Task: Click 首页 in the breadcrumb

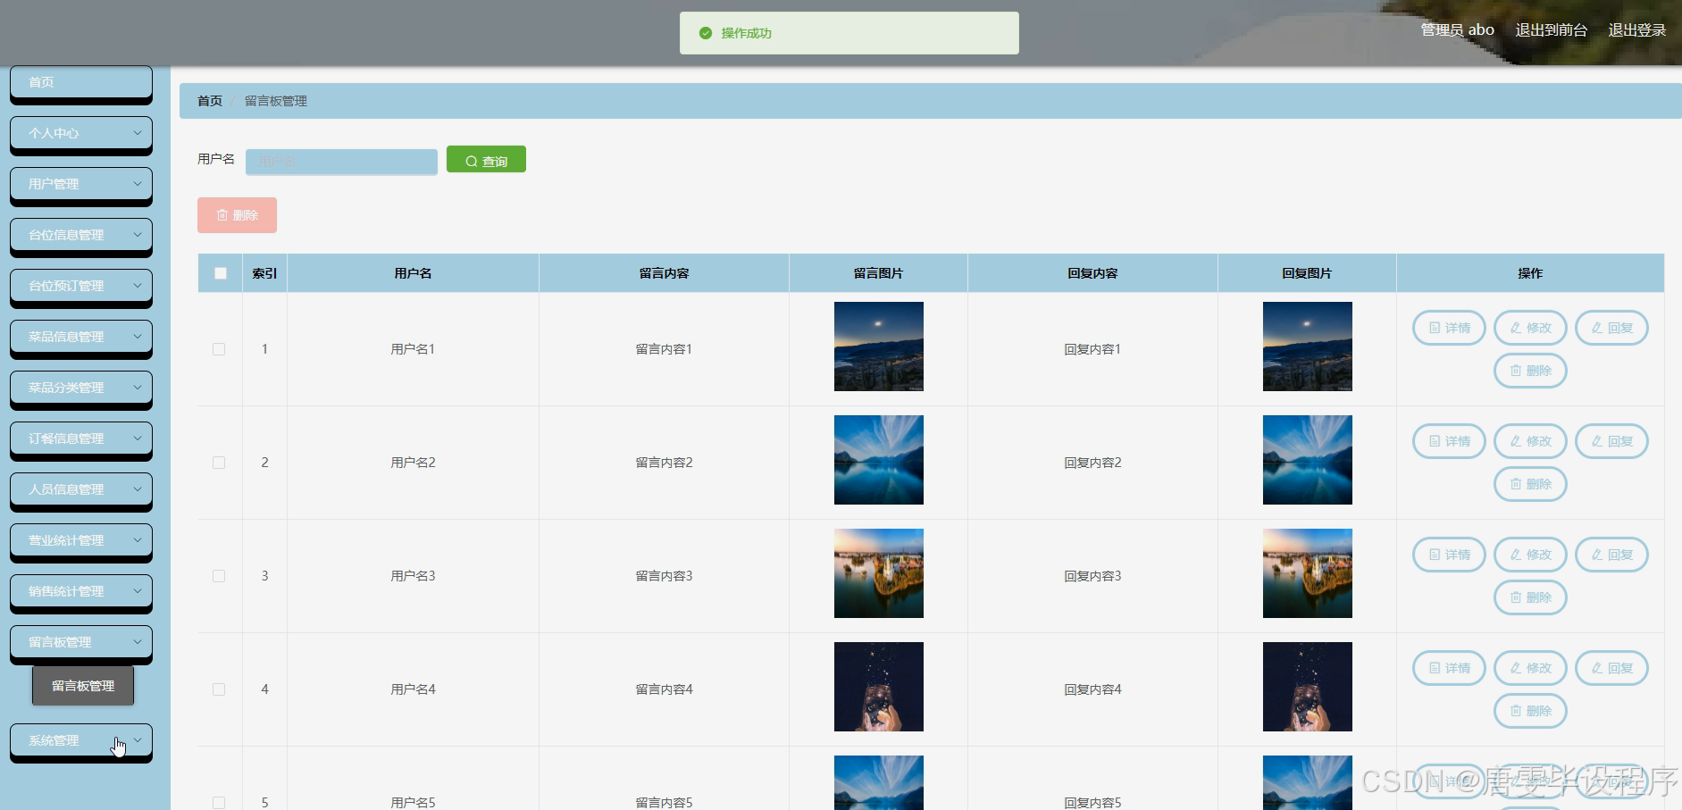Action: click(210, 101)
